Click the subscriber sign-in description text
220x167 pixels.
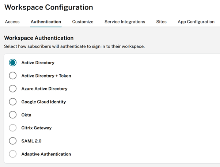(74, 46)
